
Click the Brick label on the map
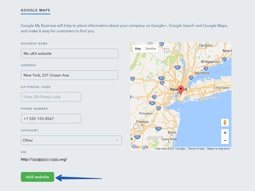tap(172, 132)
